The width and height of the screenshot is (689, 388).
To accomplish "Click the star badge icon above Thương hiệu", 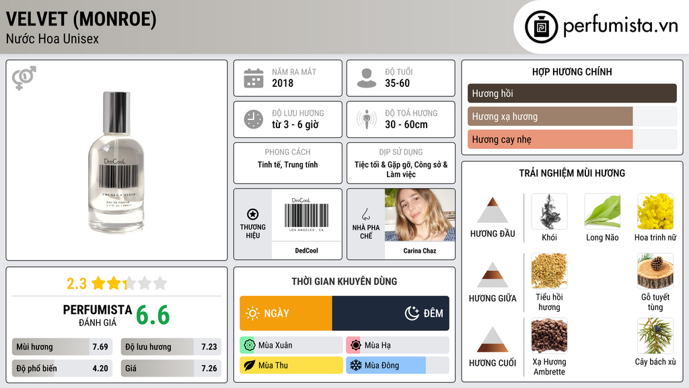I will point(253,214).
